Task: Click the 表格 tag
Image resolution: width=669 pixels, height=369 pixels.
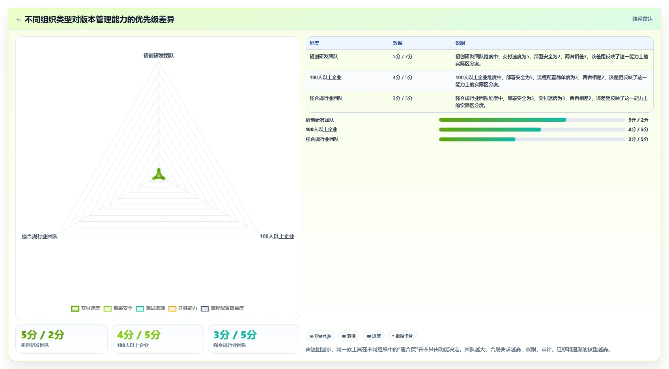Action: coord(349,336)
